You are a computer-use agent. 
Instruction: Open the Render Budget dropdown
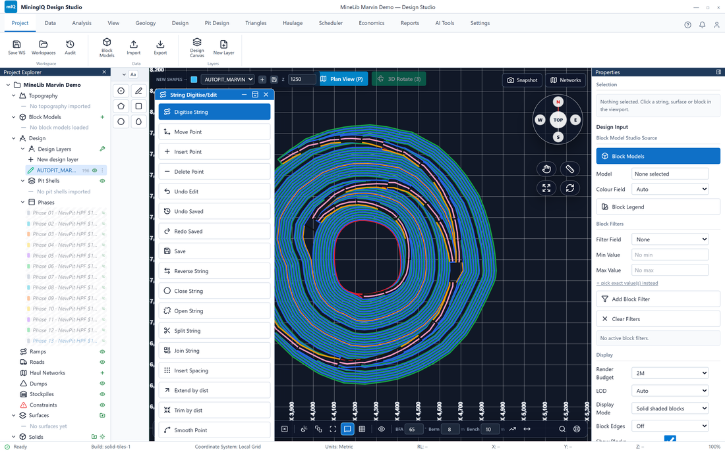[670, 373]
